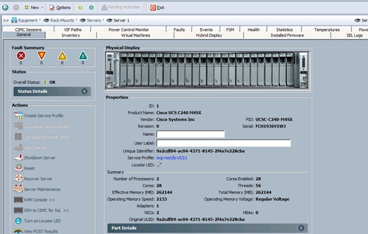This screenshot has height=234, width=368.
Task: Select the General tab
Action: click(23, 35)
